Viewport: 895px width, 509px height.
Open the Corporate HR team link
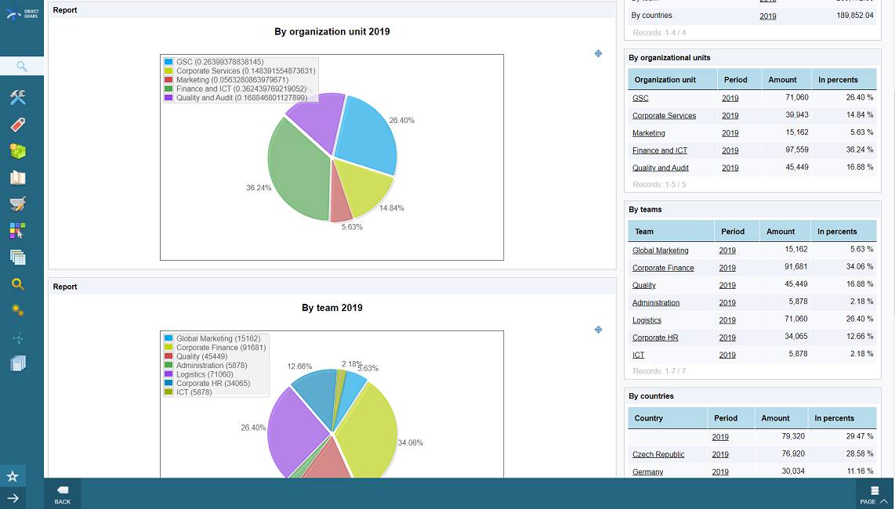655,338
